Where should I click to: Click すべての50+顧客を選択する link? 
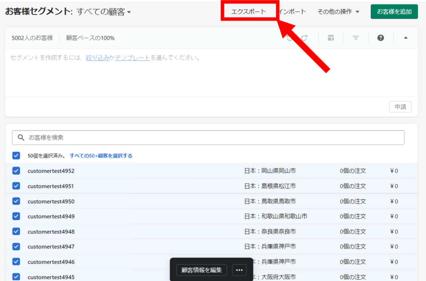pos(101,156)
